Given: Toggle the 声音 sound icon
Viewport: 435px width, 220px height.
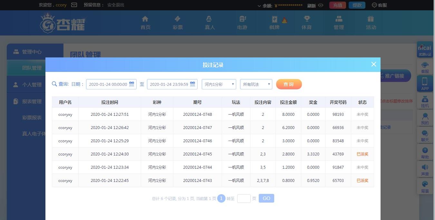Looking at the screenshot, I should pos(425,169).
